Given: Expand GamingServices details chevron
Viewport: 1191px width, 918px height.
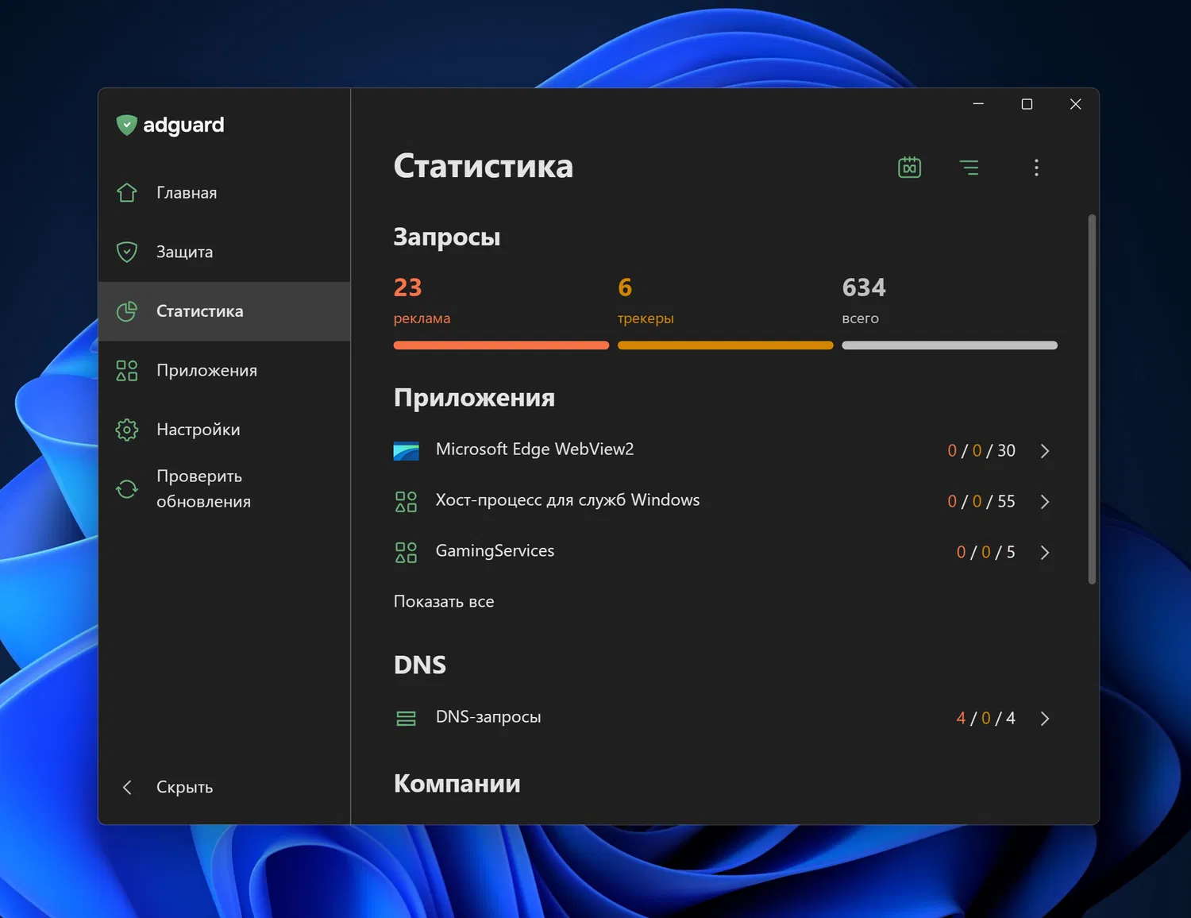Looking at the screenshot, I should coord(1045,552).
